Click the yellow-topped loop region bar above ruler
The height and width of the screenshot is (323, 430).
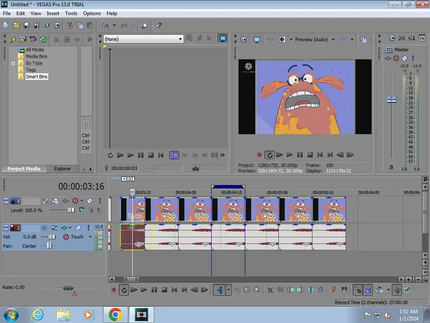228,187
